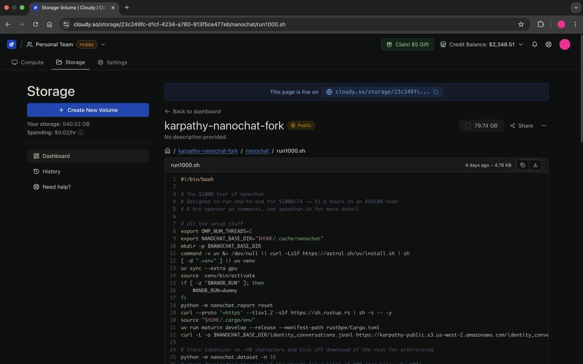
Task: Click the WANDB_RUN=dummy line
Action: [215, 290]
